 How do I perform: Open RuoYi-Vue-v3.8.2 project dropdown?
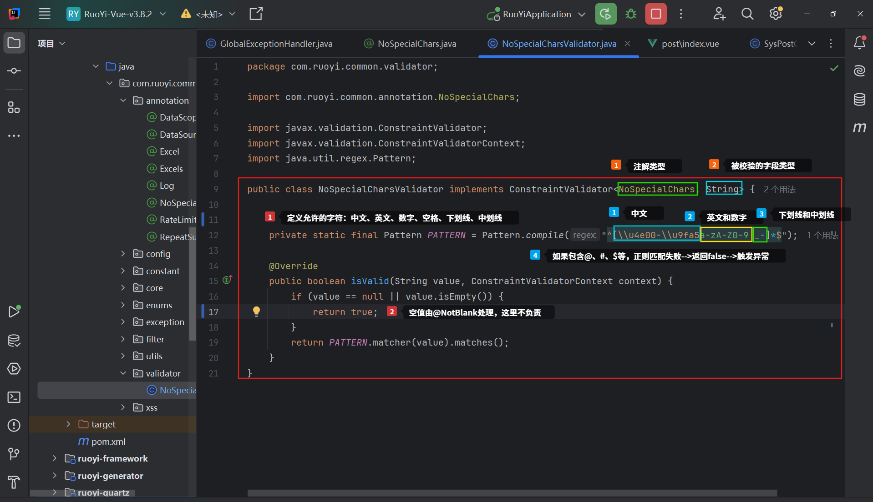point(116,14)
